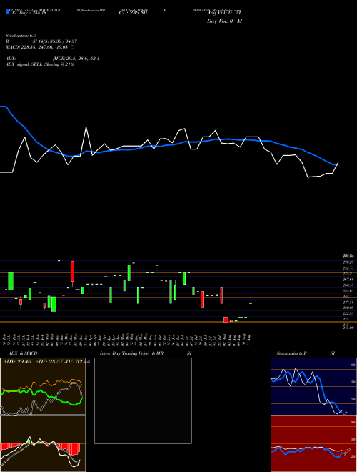Screen dimensions: 357x472
Task: Click the 'Intra Day Trading Price & MR SI' title
Action: (146, 353)
